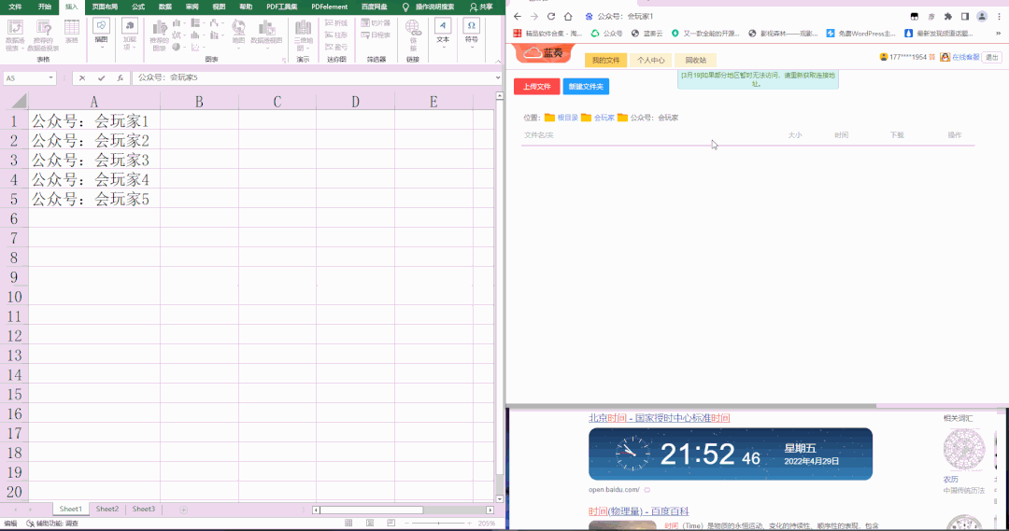Click the column B header
Viewport: 1009px width, 531px height.
click(x=199, y=102)
